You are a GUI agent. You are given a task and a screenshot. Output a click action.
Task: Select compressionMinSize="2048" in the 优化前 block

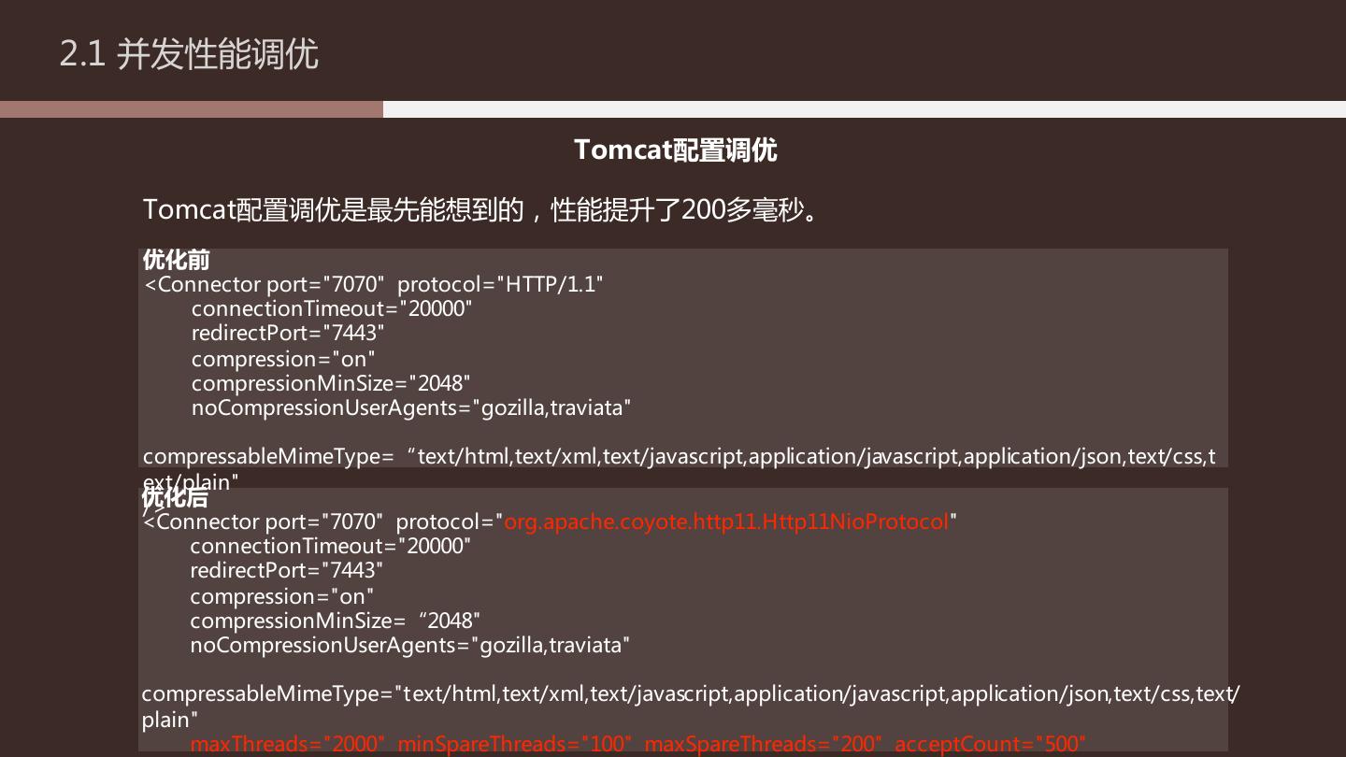pos(331,383)
